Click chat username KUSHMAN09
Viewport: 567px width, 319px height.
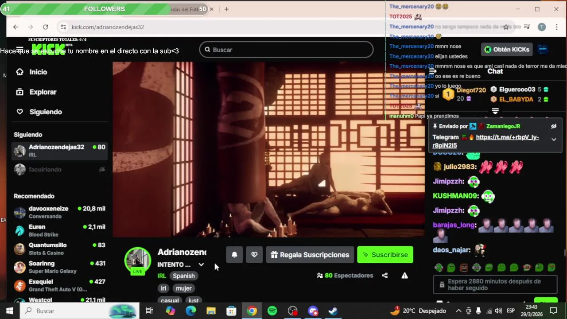coord(455,196)
